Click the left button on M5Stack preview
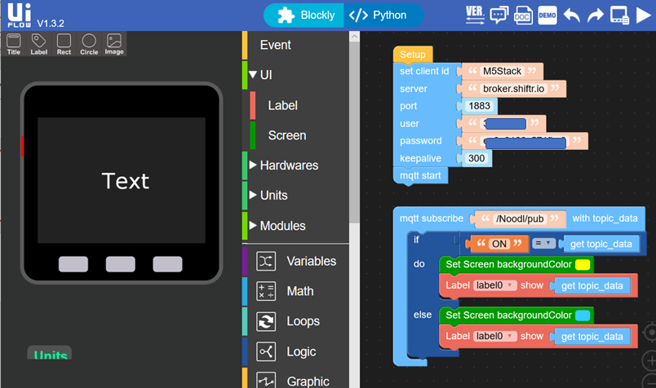 pyautogui.click(x=73, y=264)
